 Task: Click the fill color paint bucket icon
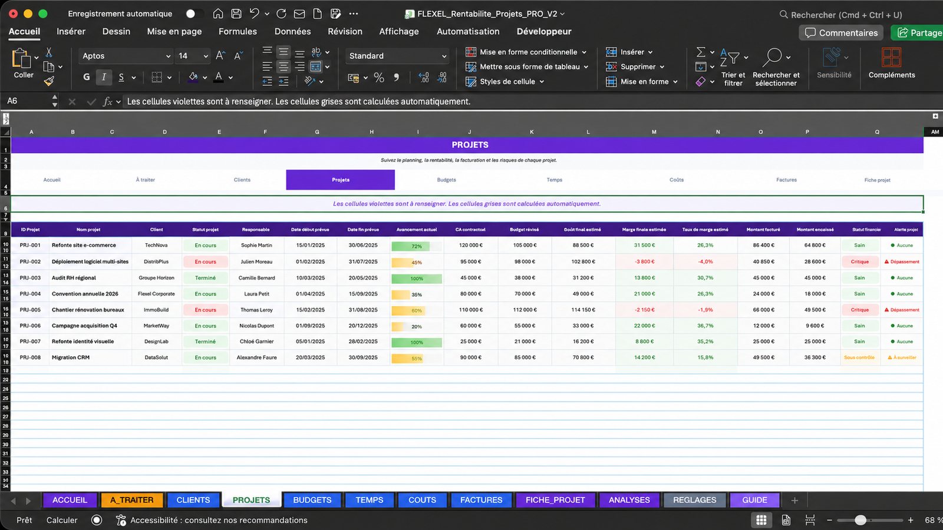193,77
